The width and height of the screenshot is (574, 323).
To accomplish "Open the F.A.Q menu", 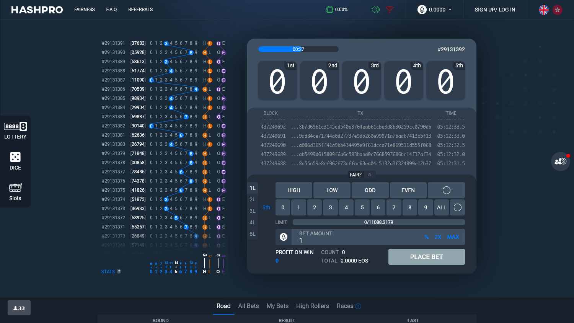I will coord(111,10).
